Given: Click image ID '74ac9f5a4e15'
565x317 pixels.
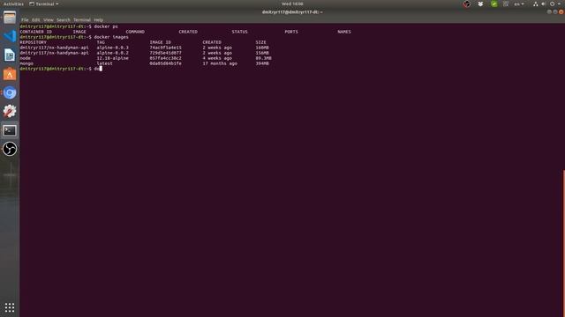Looking at the screenshot, I should pyautogui.click(x=165, y=48).
